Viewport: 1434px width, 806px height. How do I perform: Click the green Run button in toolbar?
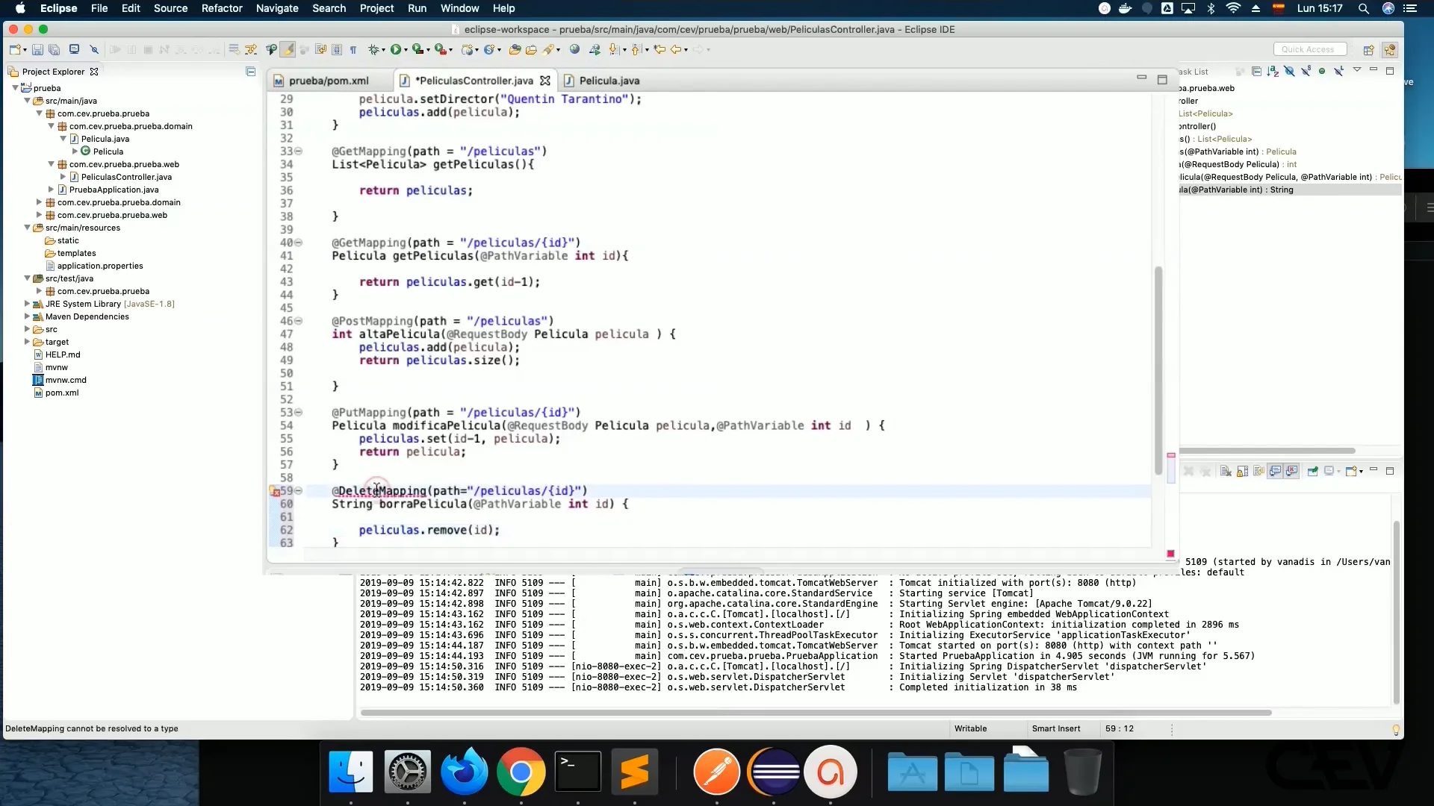[x=396, y=50]
